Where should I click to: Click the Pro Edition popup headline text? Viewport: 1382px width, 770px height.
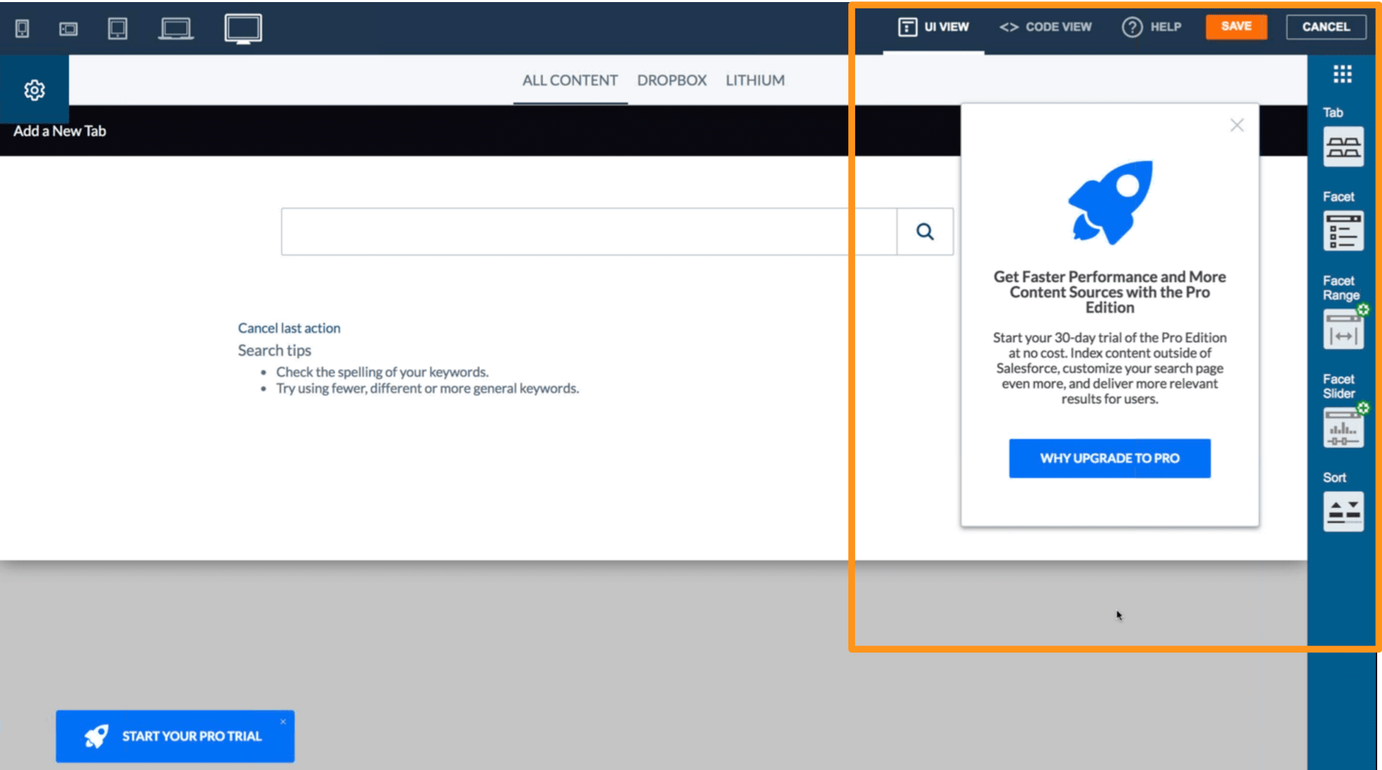click(1110, 292)
